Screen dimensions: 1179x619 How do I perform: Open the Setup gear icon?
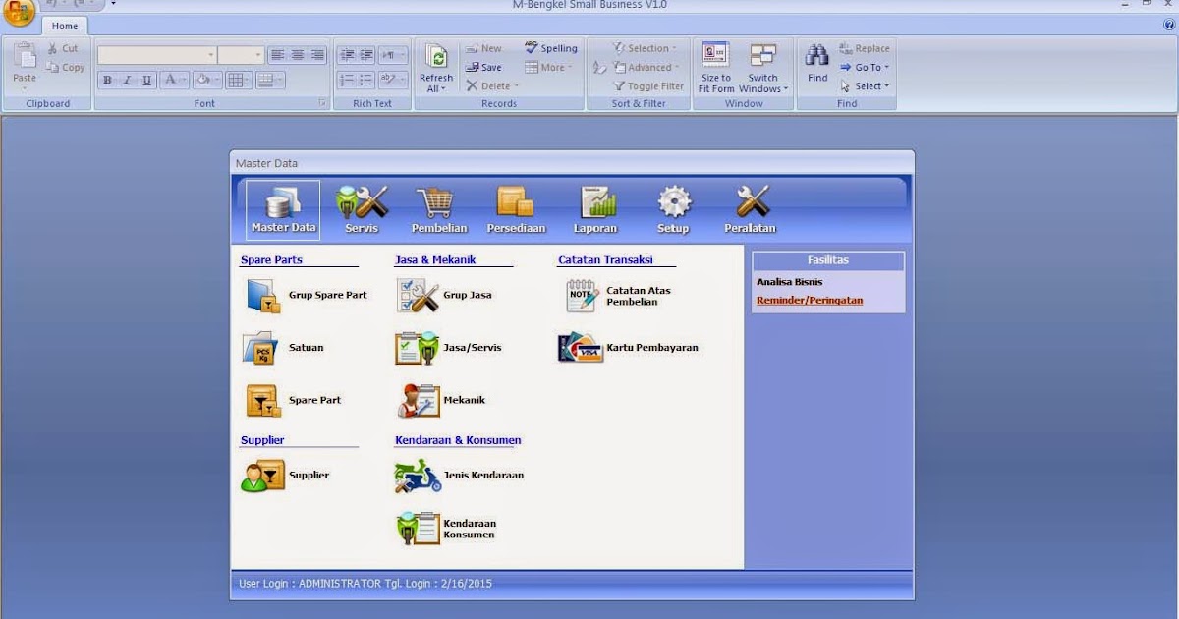click(x=673, y=210)
